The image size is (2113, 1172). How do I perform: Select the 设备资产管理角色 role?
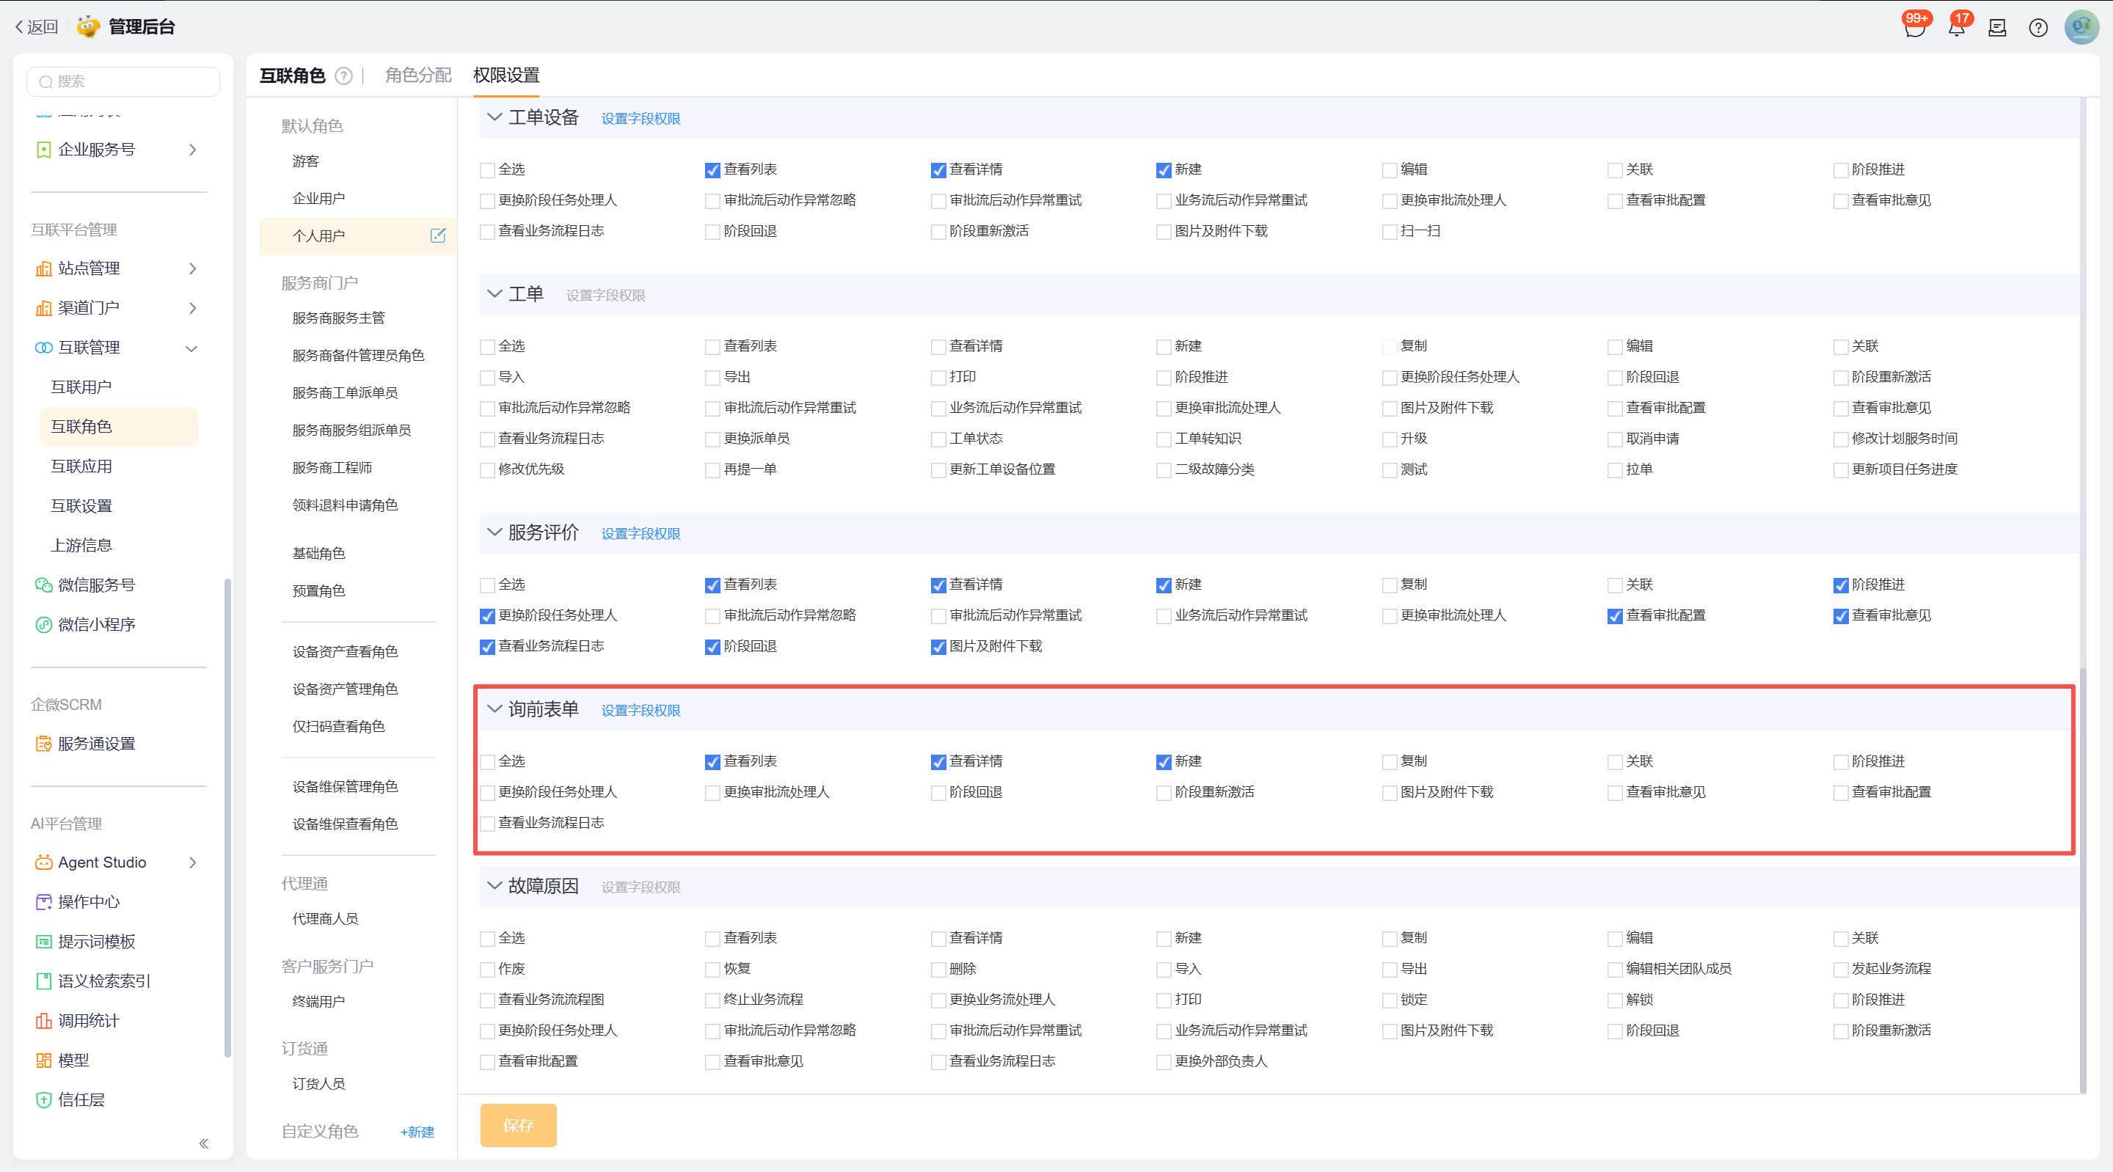(346, 689)
